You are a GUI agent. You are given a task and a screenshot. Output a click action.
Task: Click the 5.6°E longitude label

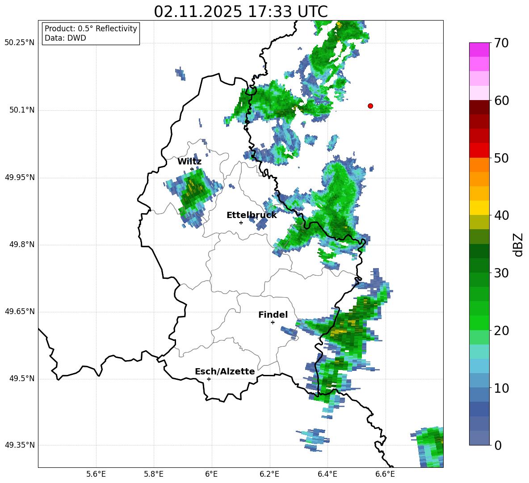tap(96, 474)
